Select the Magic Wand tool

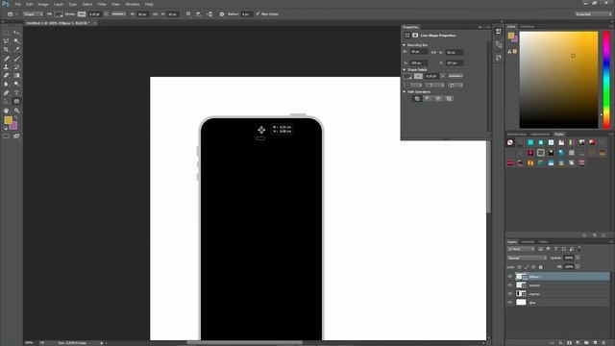(16, 41)
